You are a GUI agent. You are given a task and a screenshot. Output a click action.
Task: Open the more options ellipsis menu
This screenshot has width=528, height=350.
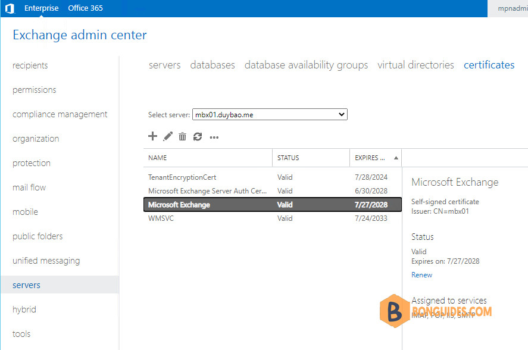(214, 137)
